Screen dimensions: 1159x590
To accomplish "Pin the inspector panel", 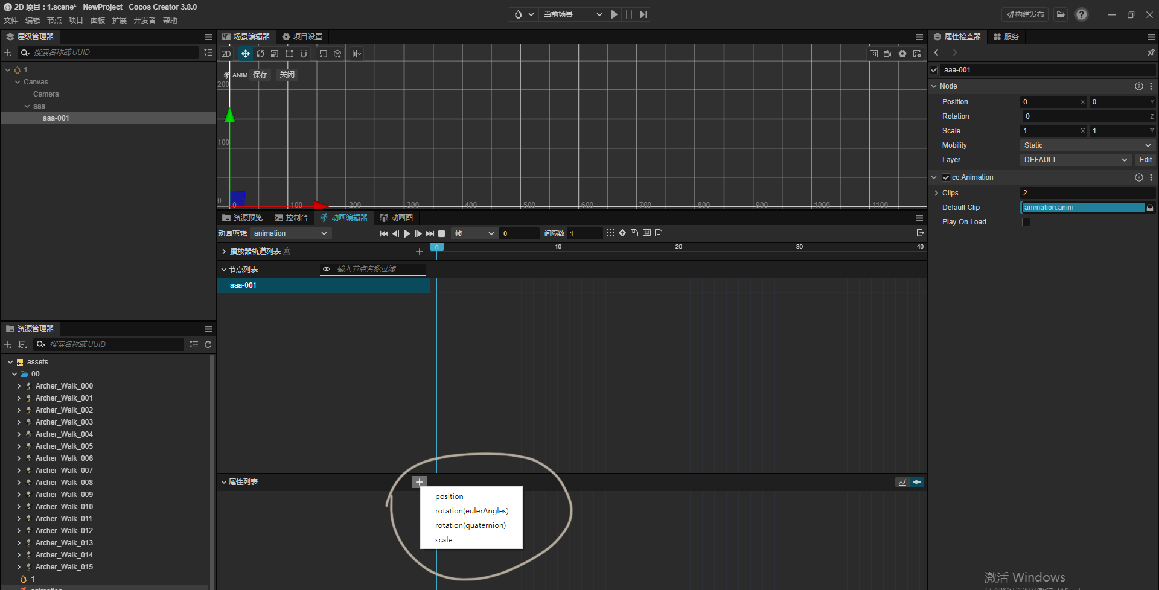I will [x=1151, y=53].
